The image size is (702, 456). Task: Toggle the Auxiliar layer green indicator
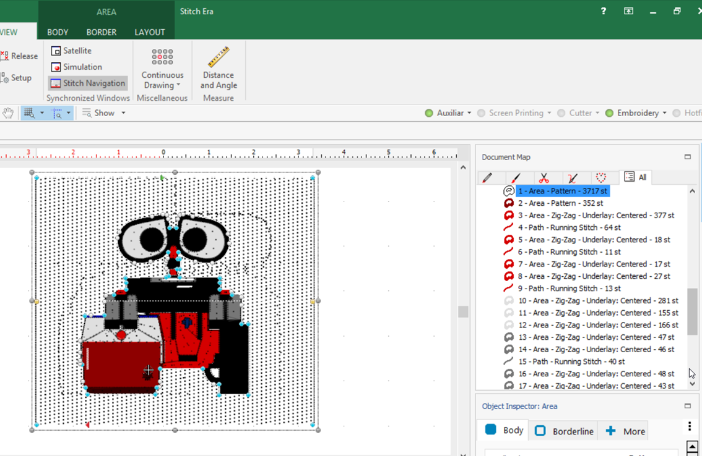429,113
